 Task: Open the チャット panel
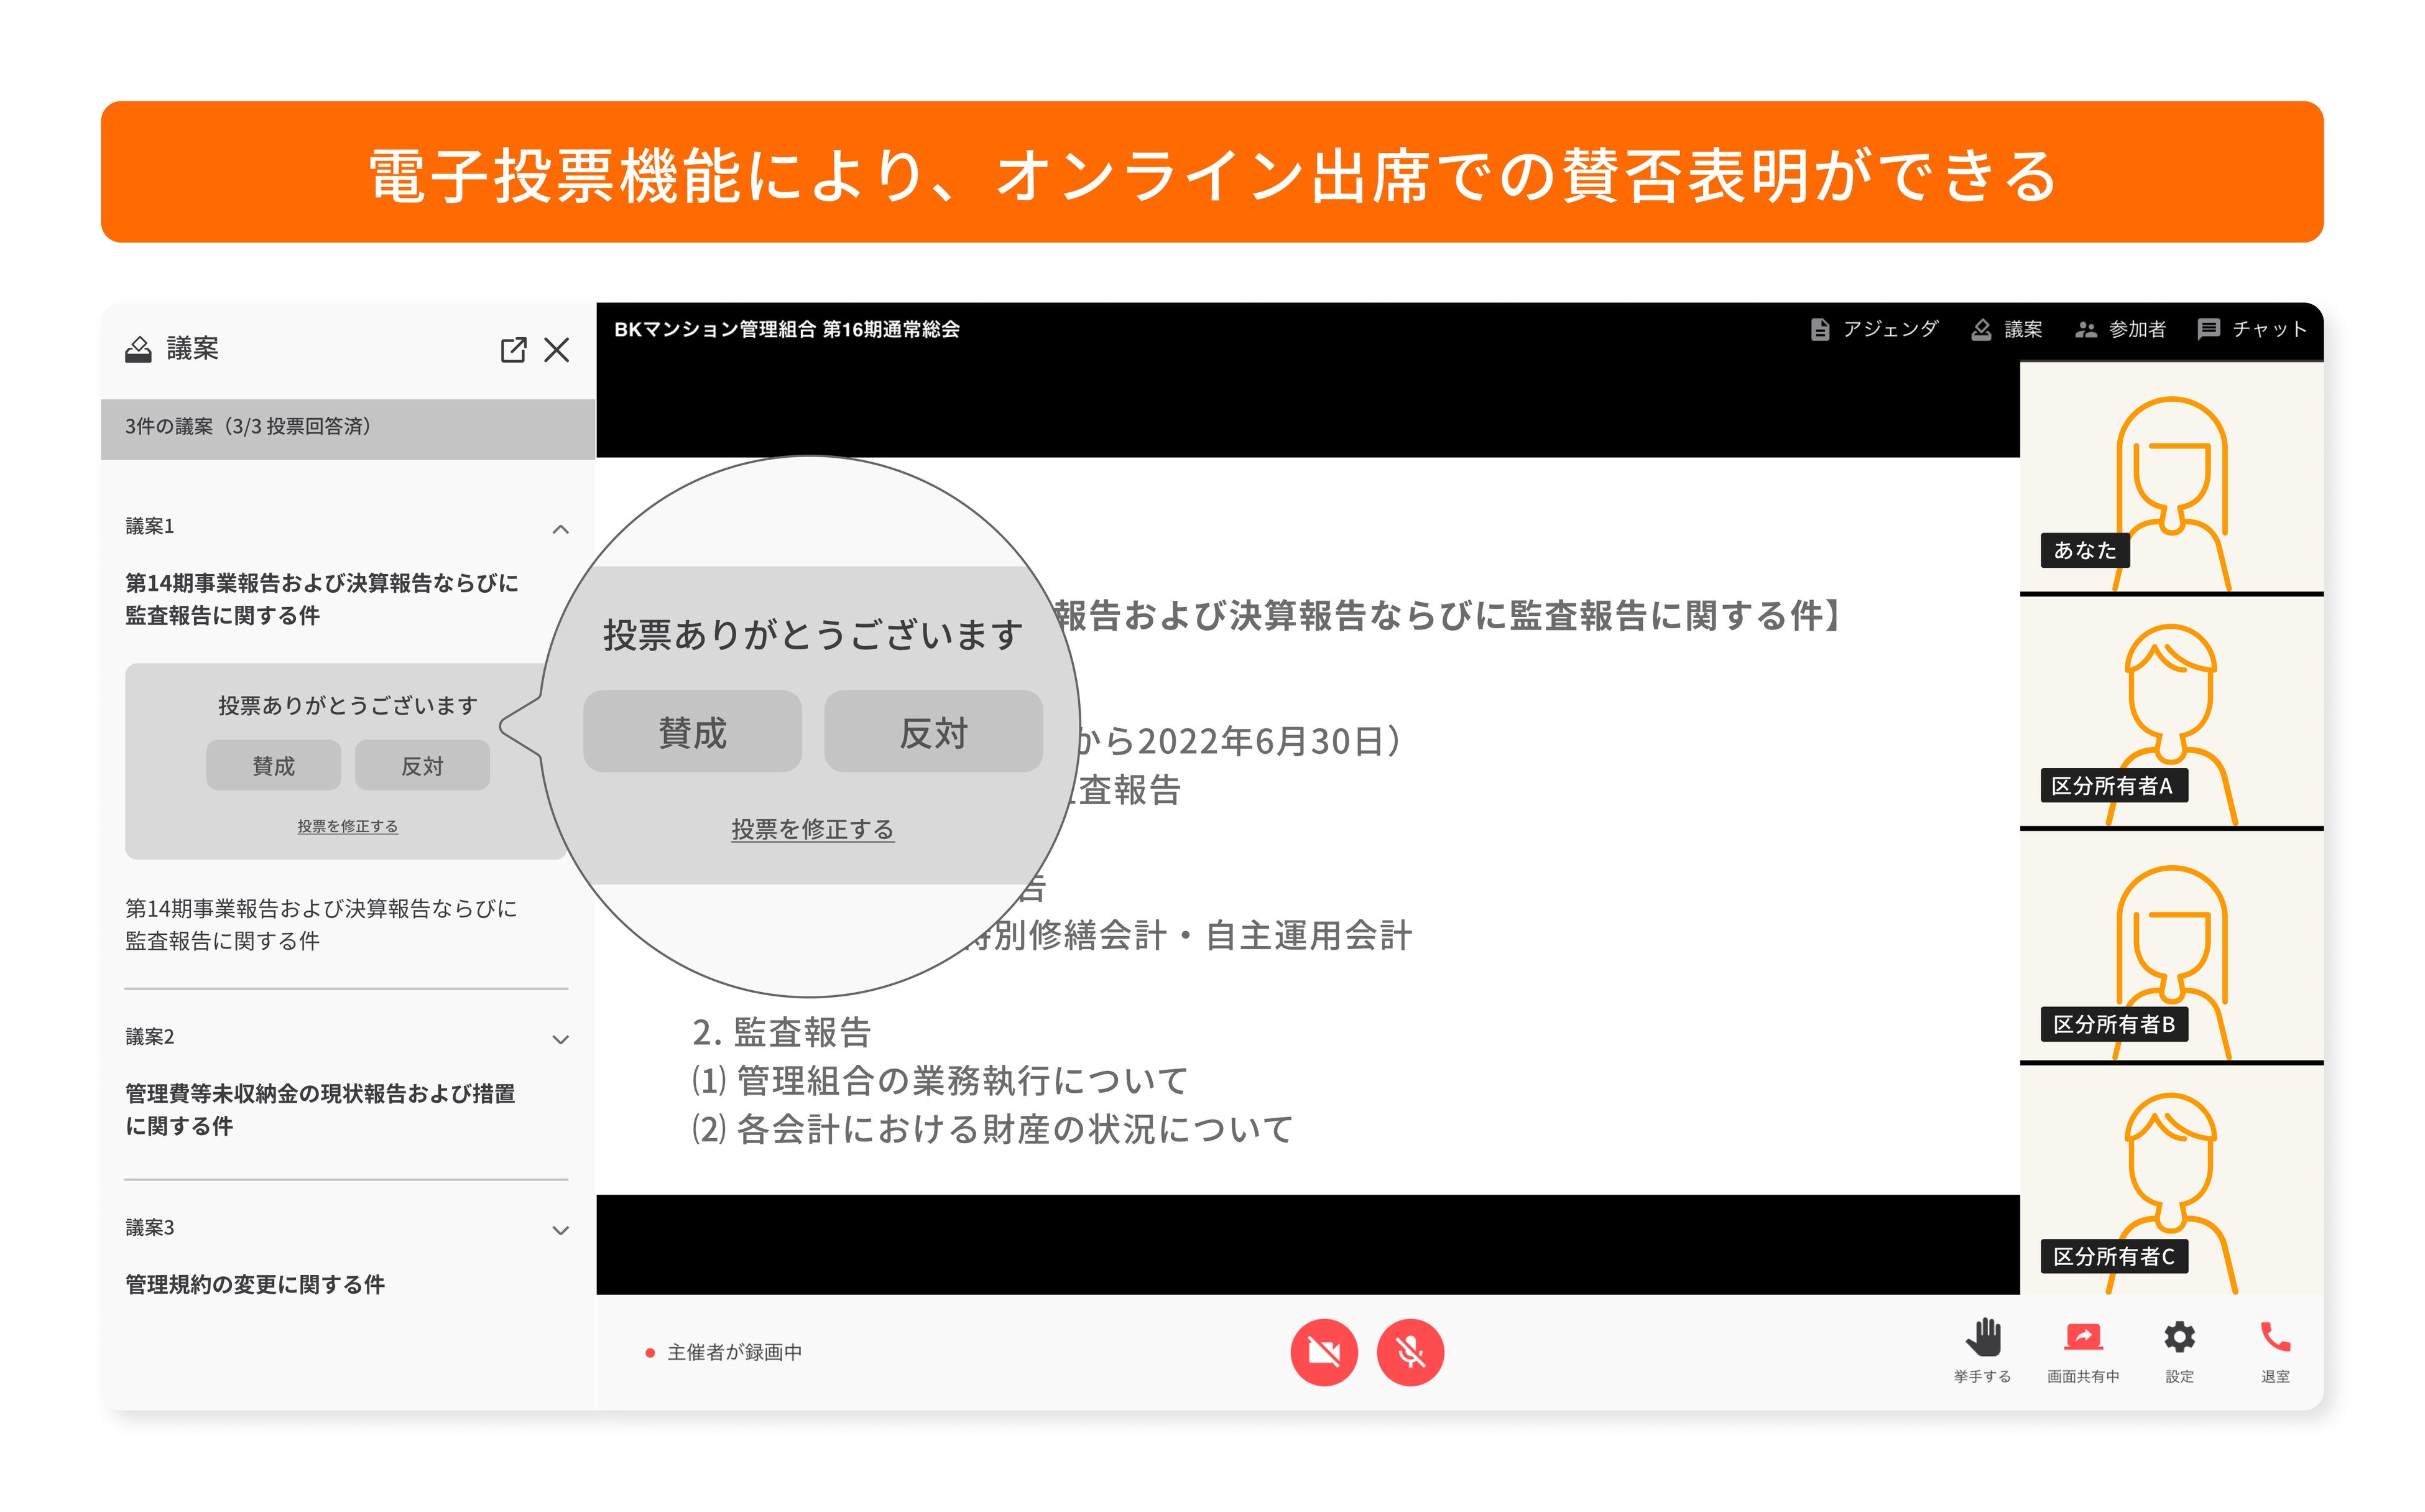[2252, 330]
